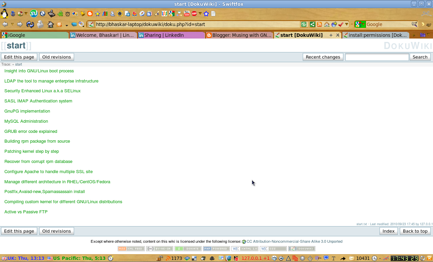Click the start link in the Trace breadcrumb
This screenshot has width=433, height=262.
[19, 64]
